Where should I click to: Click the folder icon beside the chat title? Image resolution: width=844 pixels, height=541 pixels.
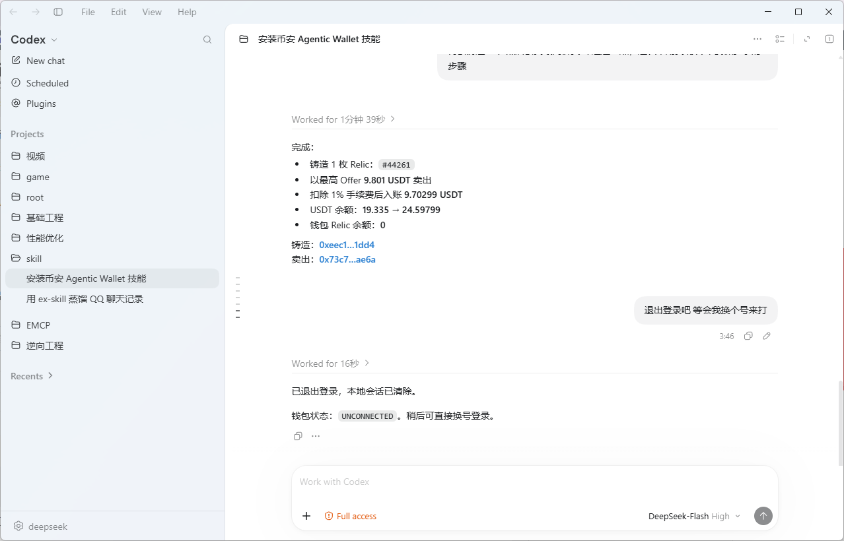[x=244, y=40]
